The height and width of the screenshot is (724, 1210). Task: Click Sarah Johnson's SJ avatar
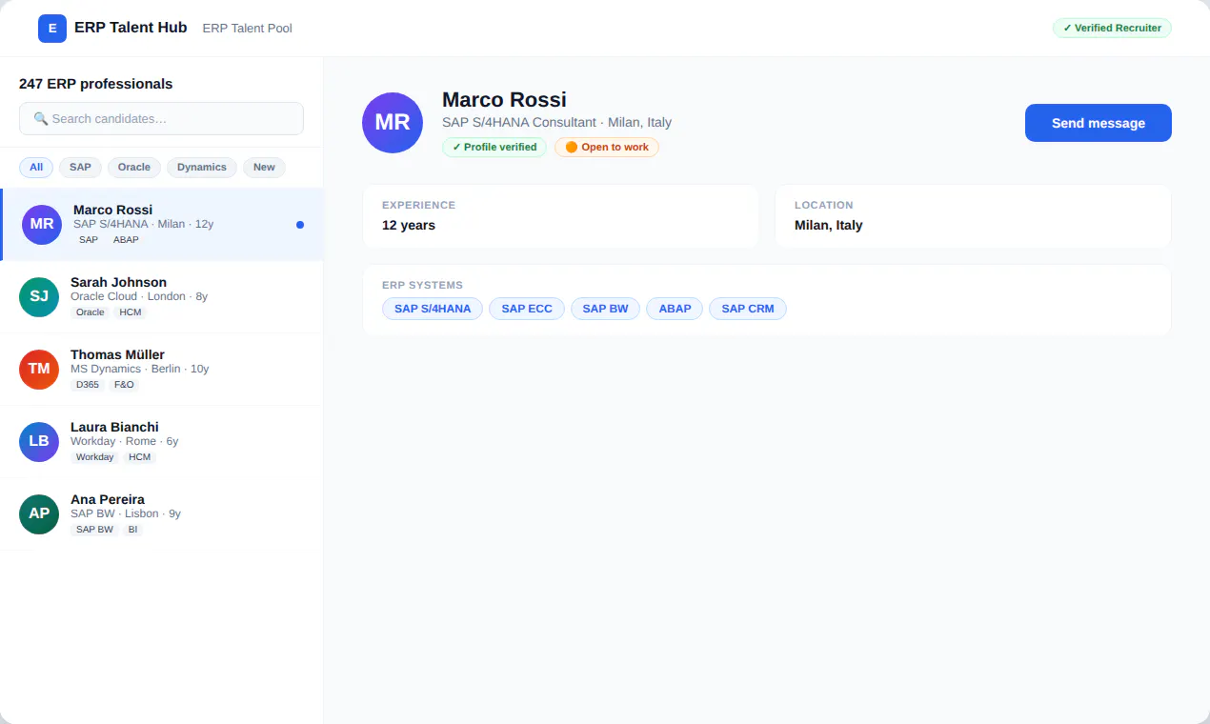pyautogui.click(x=39, y=297)
